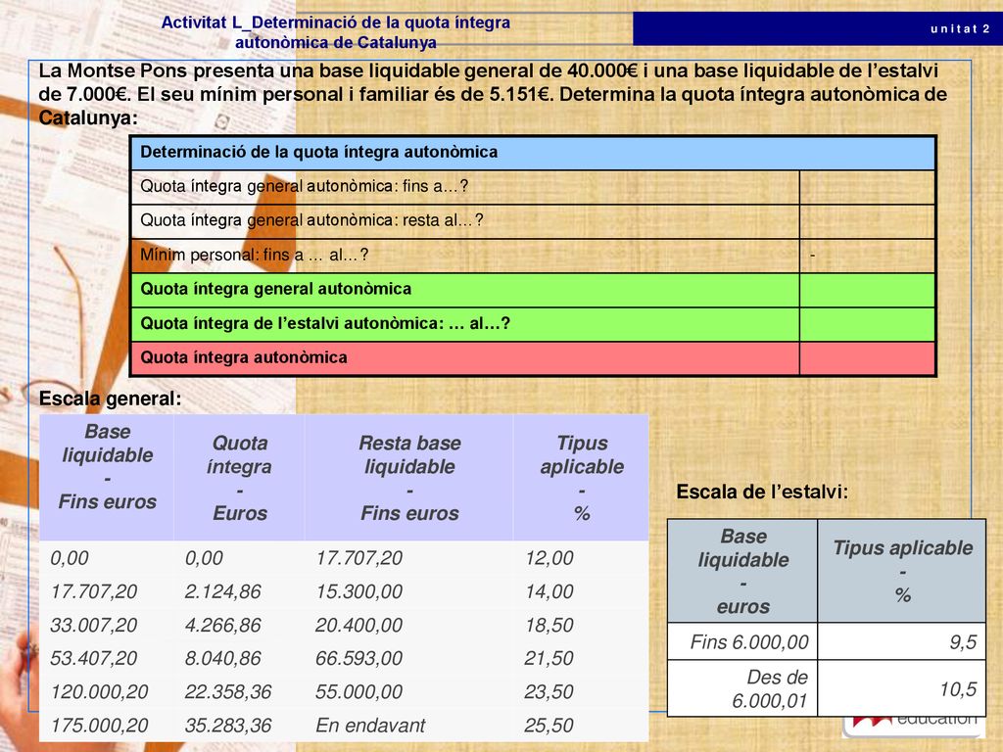Click the cell value '4.266,86'
The width and height of the screenshot is (1003, 752).
coord(222,625)
